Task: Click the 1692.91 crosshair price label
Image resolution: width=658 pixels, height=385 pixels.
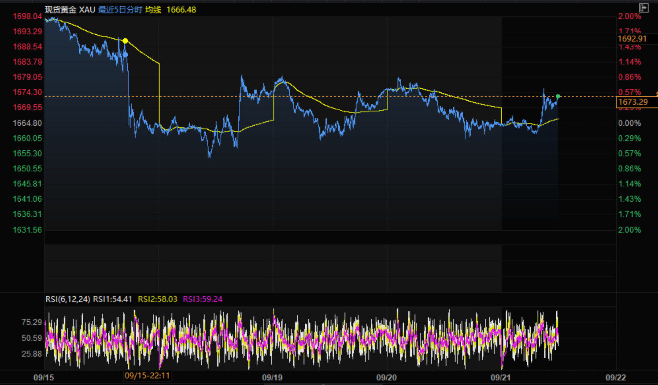Action: tap(632, 39)
